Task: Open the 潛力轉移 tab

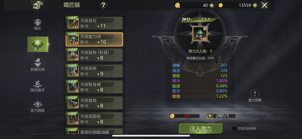Action: pyautogui.click(x=38, y=107)
